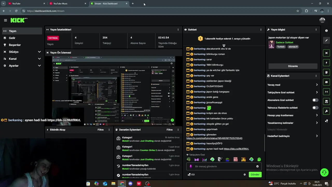332x187 pixels.
Task: Click the browser address bar
Action: [x=161, y=11]
